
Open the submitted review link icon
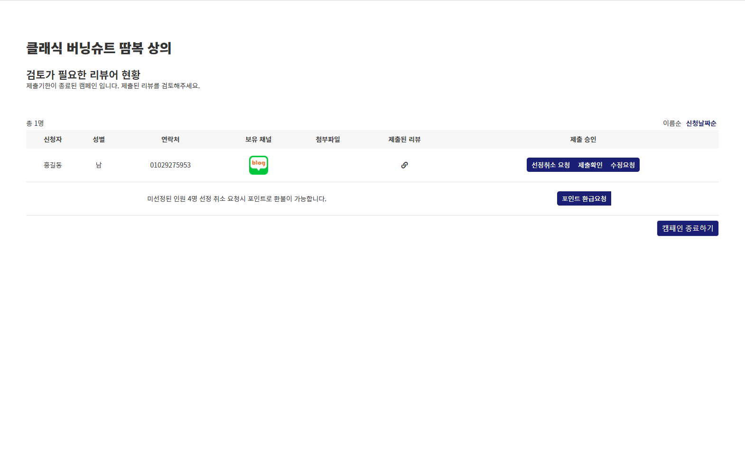pyautogui.click(x=404, y=165)
